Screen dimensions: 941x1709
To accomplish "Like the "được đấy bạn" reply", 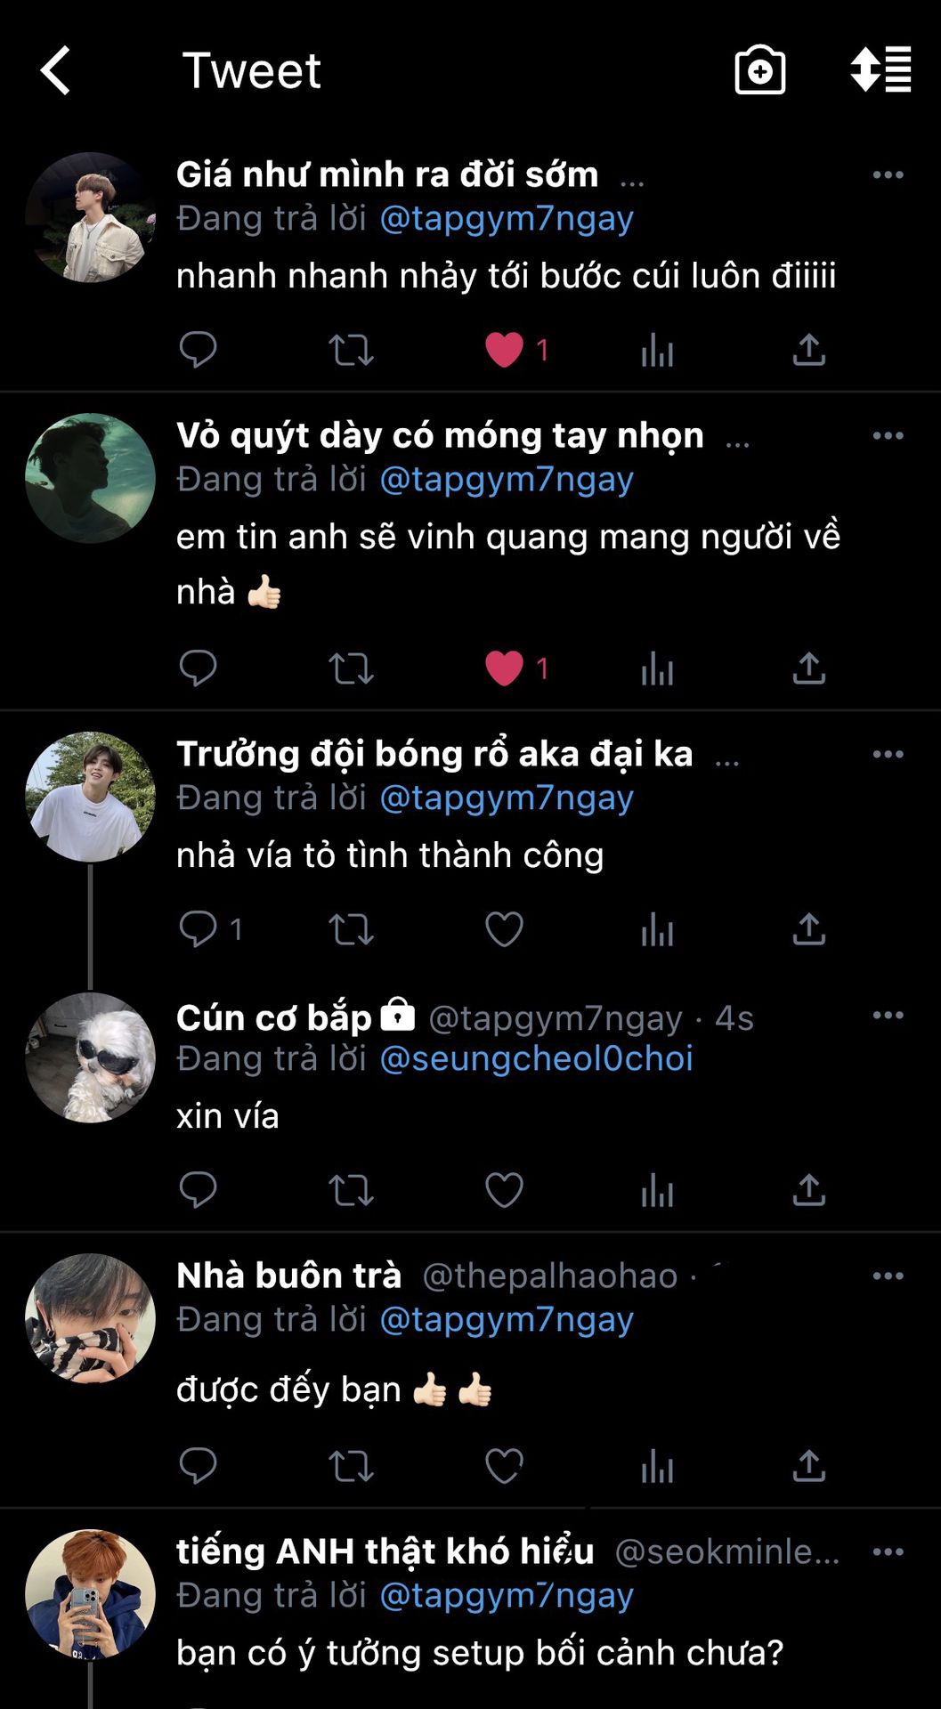I will pos(504,1466).
